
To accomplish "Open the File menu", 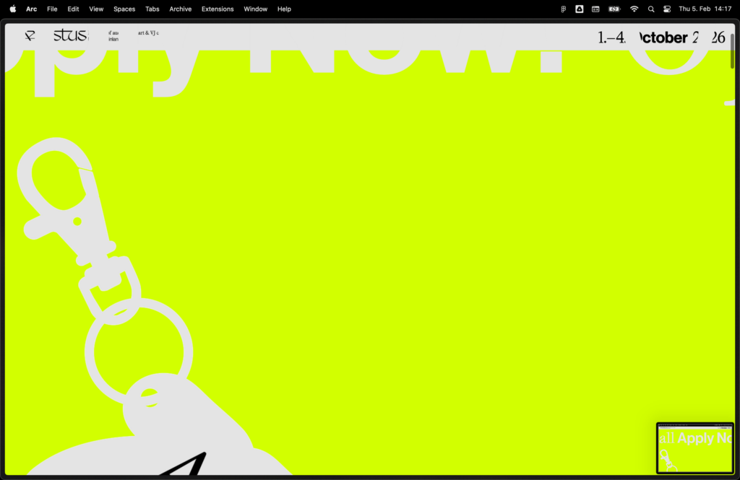I will [52, 9].
